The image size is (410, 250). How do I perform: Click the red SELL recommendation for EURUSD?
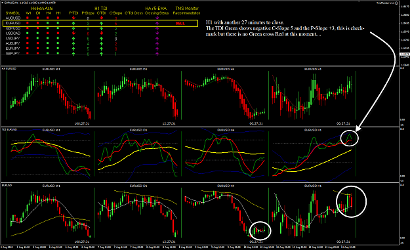180,24
